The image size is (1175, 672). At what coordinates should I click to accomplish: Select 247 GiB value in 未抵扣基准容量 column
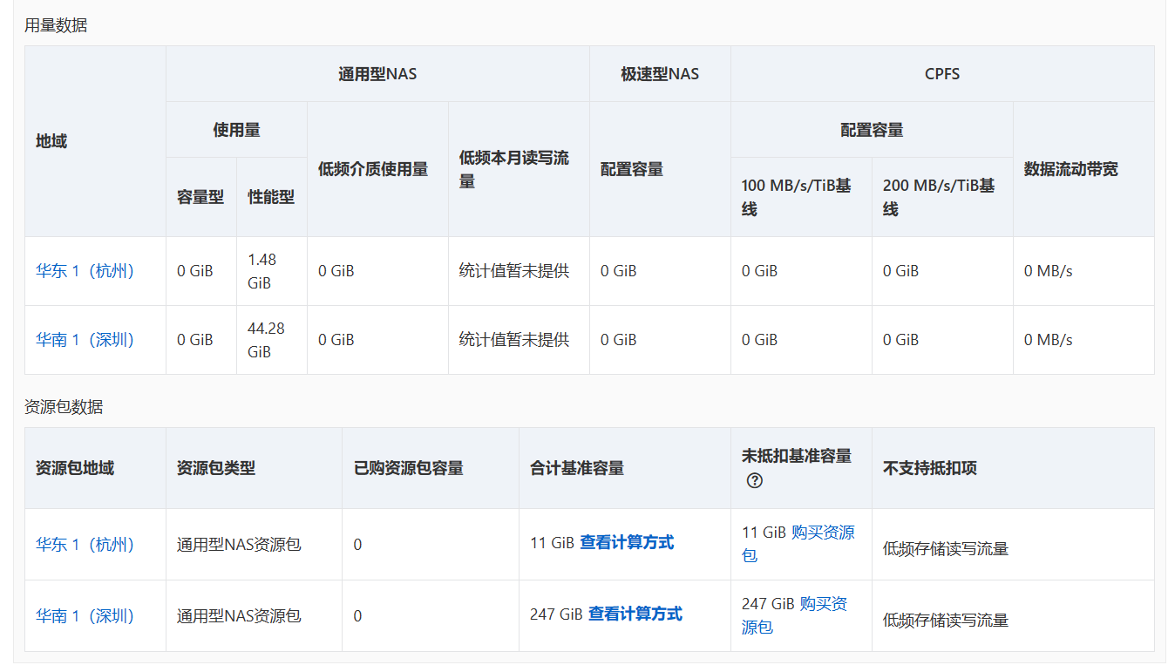click(768, 603)
